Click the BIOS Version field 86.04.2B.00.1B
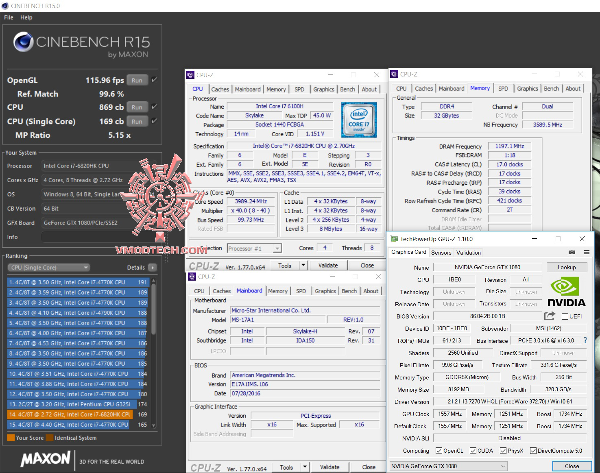This screenshot has height=473, width=600. [x=487, y=316]
